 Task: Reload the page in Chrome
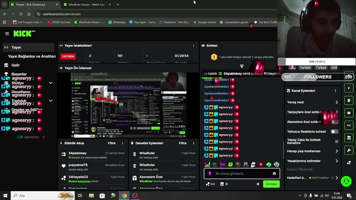21,14
